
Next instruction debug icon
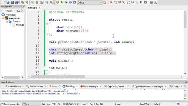(132, 2)
